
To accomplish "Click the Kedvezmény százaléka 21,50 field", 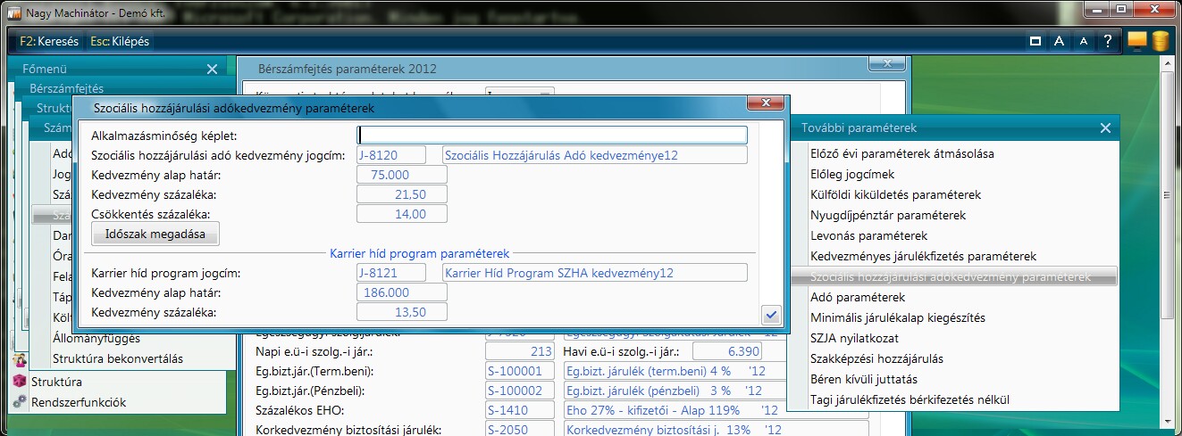I will [401, 194].
